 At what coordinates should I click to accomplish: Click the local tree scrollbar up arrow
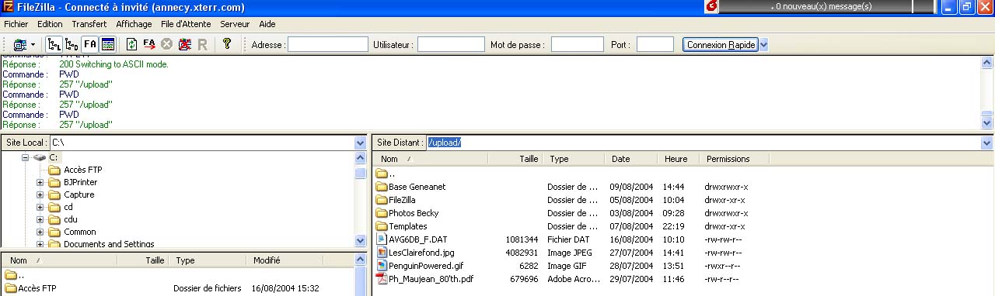tap(360, 158)
